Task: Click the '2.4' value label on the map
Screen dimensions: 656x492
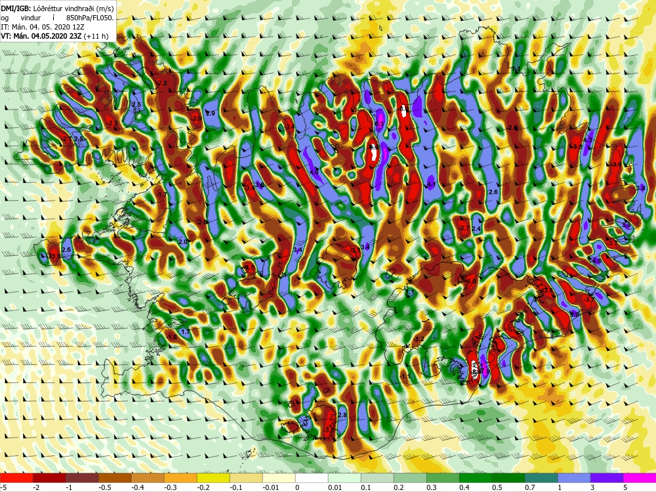Action: pyautogui.click(x=476, y=228)
